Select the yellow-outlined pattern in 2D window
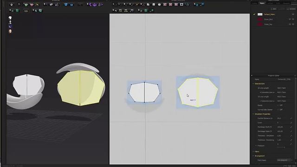Image resolution: width=297 pixels, height=167 pixels. point(198,92)
